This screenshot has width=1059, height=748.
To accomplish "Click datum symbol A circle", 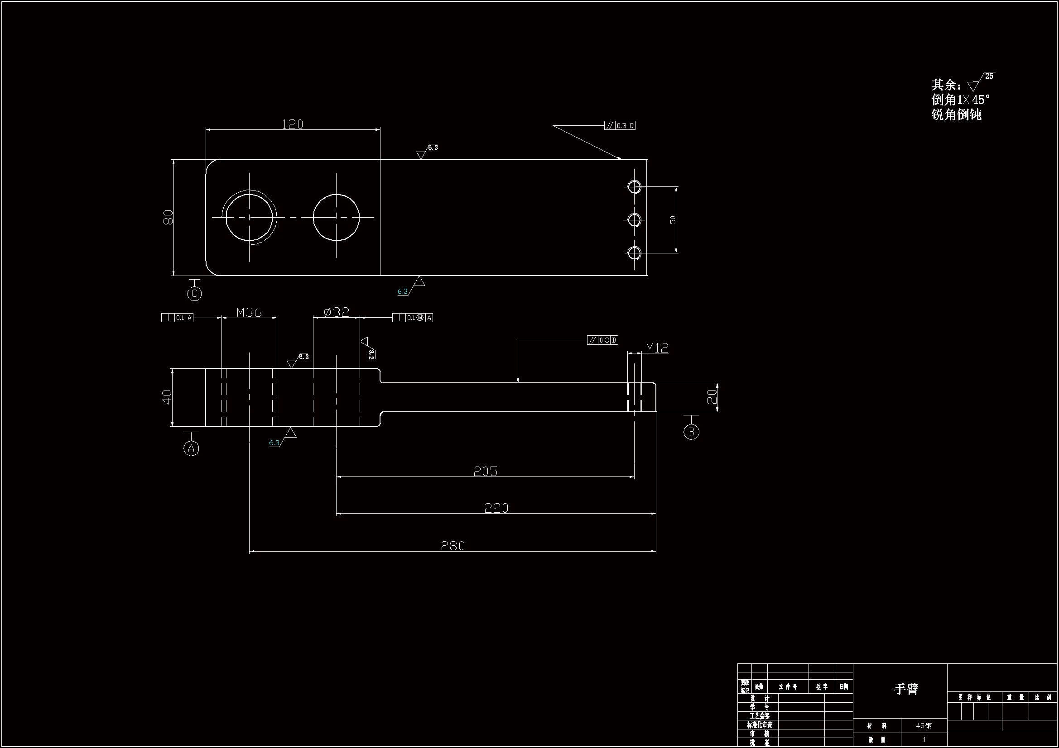I will click(x=191, y=448).
